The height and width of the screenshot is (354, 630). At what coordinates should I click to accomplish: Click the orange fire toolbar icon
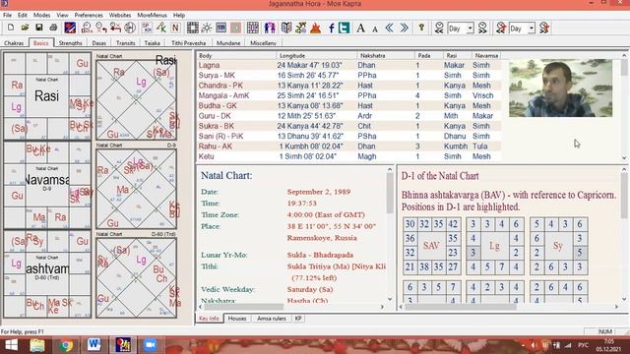pos(316,28)
